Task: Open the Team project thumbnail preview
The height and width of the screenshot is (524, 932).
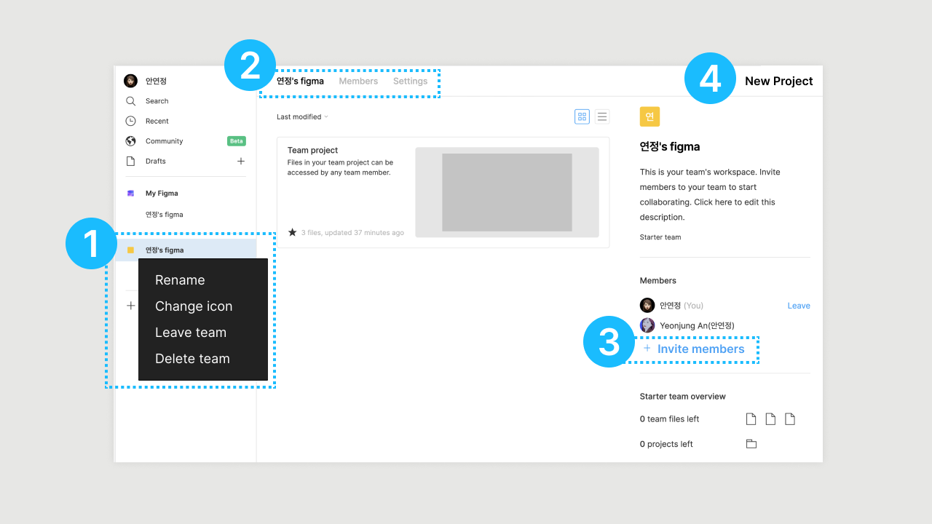Action: (507, 192)
